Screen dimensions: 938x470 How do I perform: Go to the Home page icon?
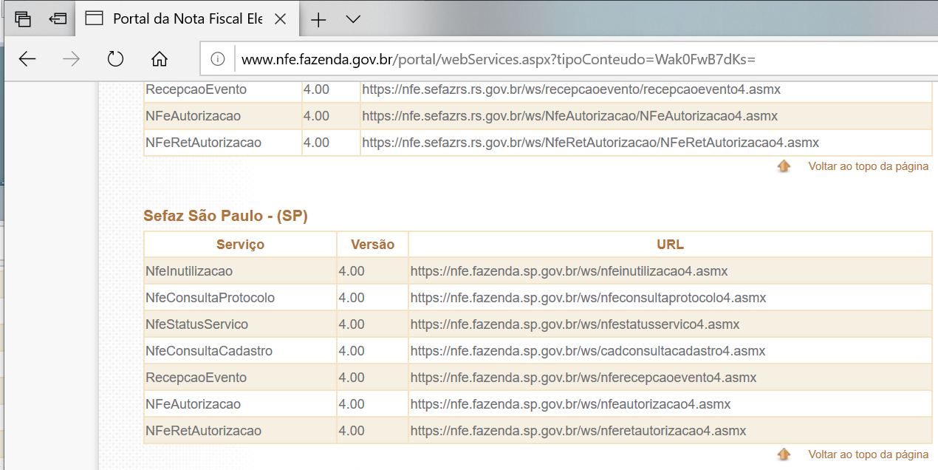[160, 59]
